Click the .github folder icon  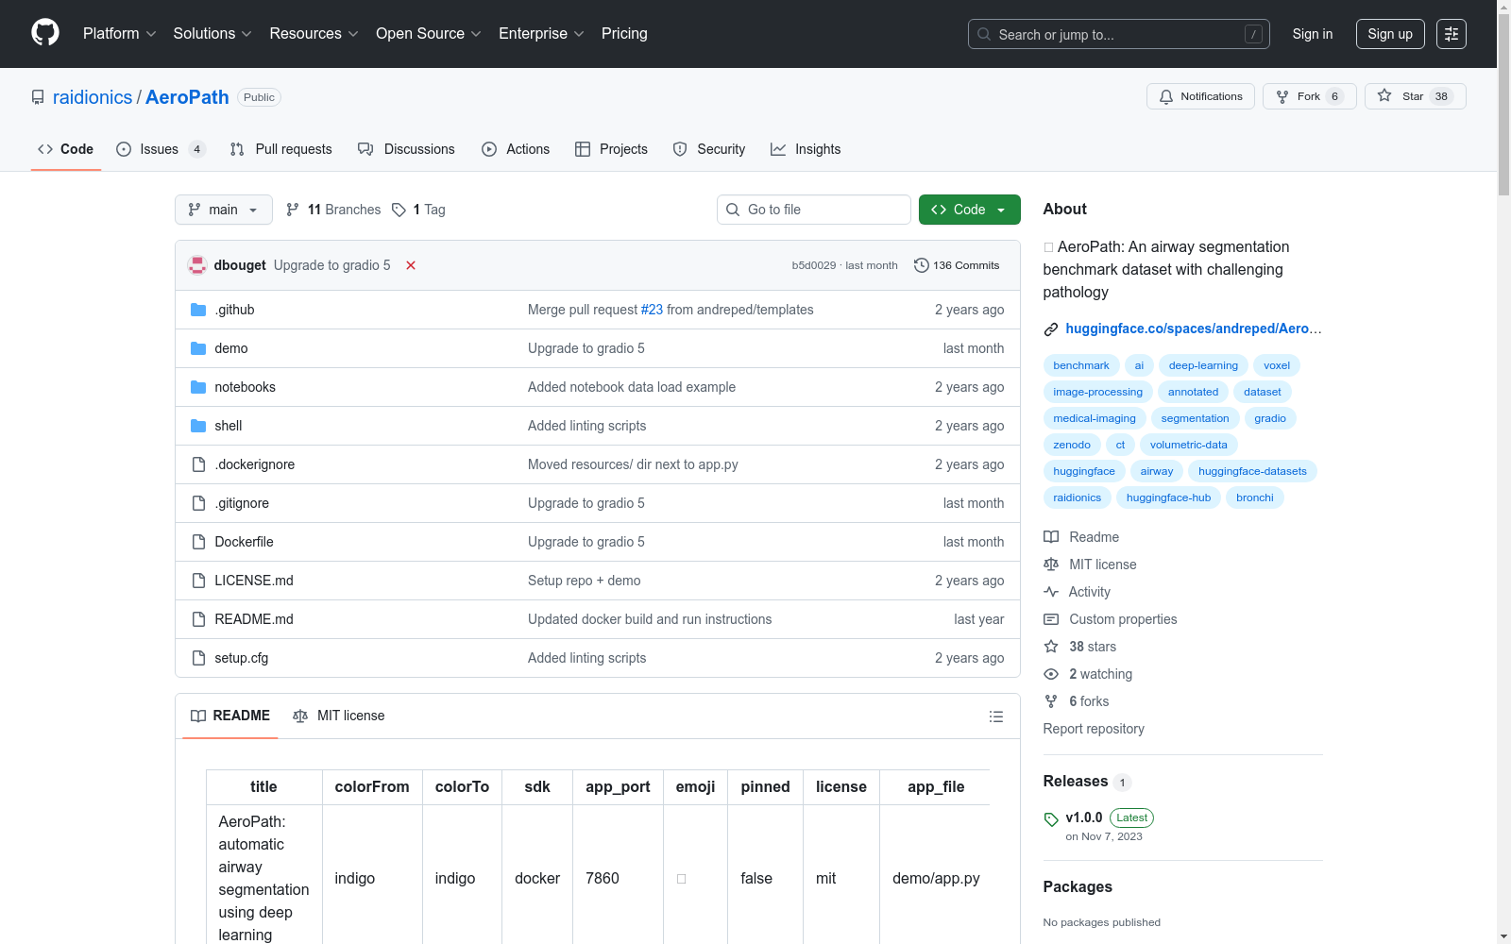pos(198,310)
